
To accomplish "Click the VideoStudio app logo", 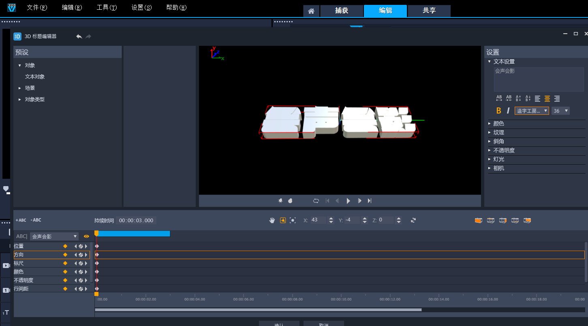I will tap(12, 7).
